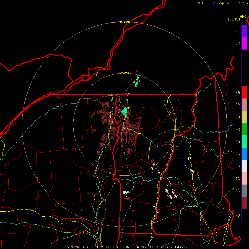Click the ND black legend block
This screenshot has width=249, height=249.
pos(244,215)
